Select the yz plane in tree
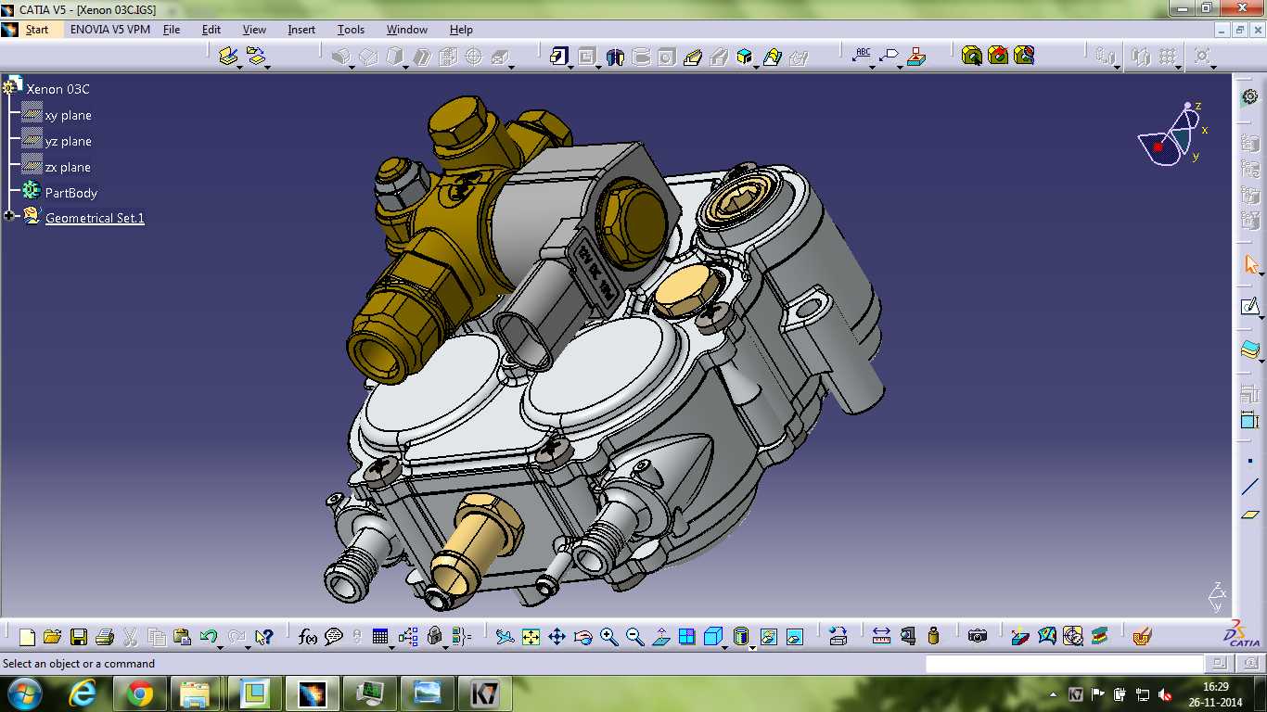The height and width of the screenshot is (712, 1267). 68,141
